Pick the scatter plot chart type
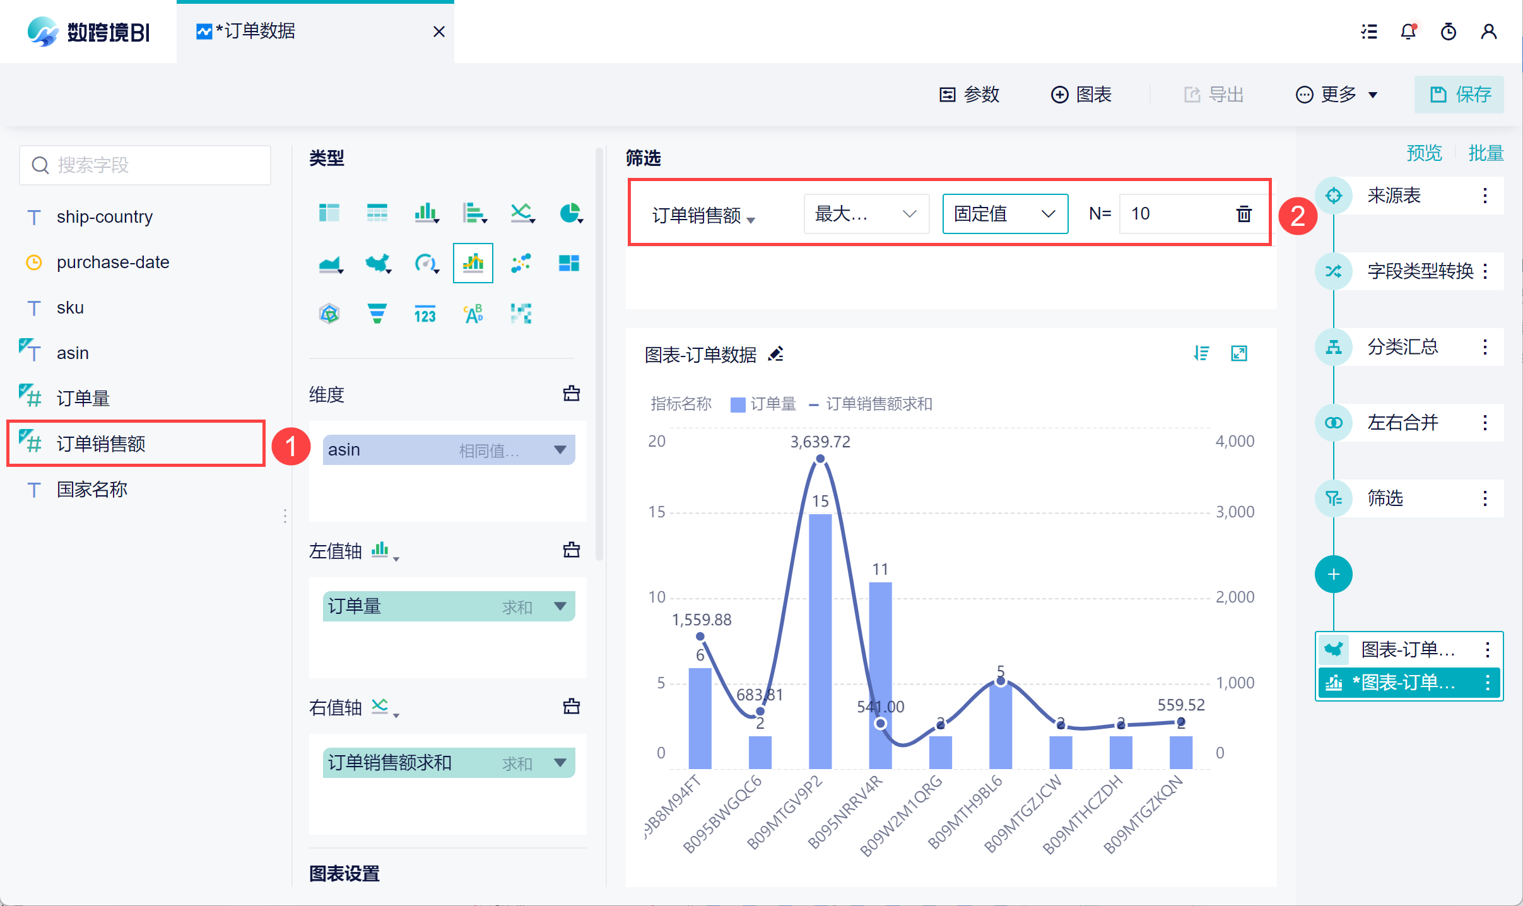The image size is (1523, 906). tap(521, 263)
